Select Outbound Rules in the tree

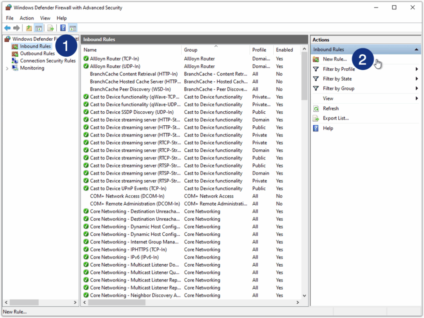[x=37, y=53]
